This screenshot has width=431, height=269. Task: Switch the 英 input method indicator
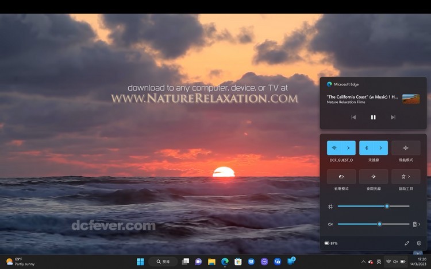tap(379, 262)
